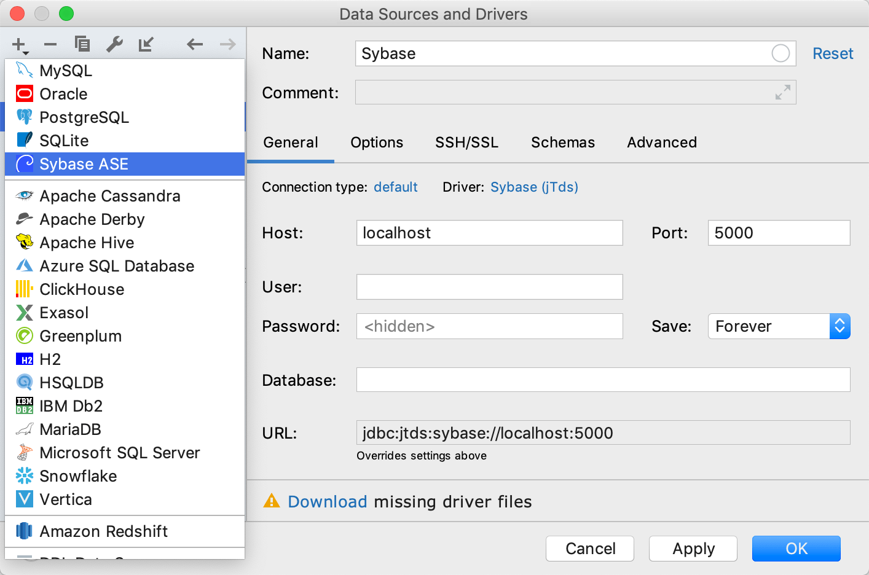Screen dimensions: 869x575
Task: Click the hidden Password field
Action: pos(490,326)
